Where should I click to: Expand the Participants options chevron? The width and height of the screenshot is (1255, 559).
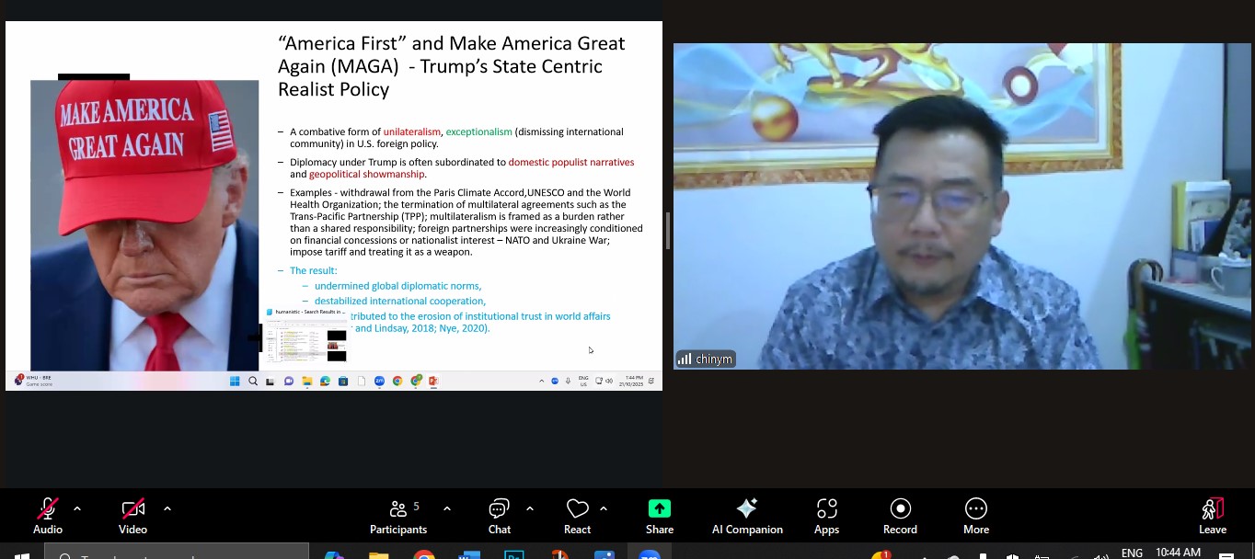[x=447, y=508]
